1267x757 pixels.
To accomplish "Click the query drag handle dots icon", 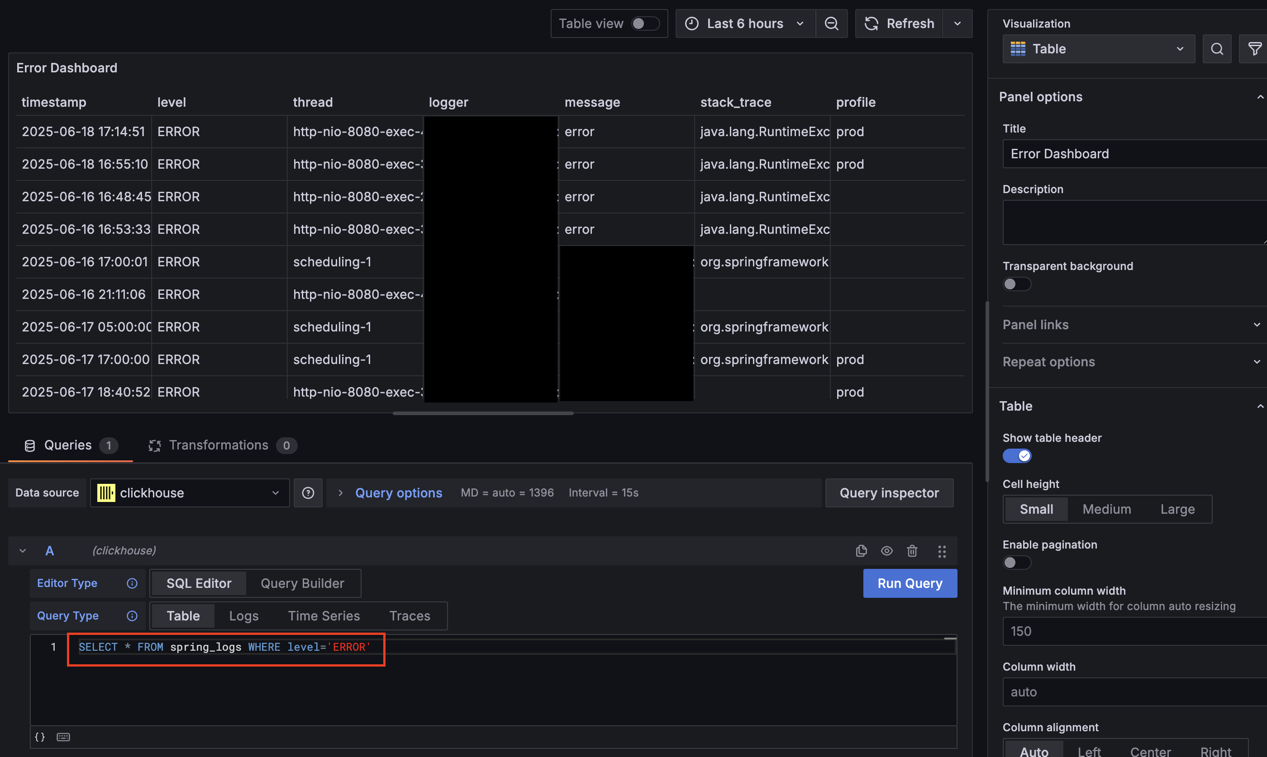I will 942,551.
